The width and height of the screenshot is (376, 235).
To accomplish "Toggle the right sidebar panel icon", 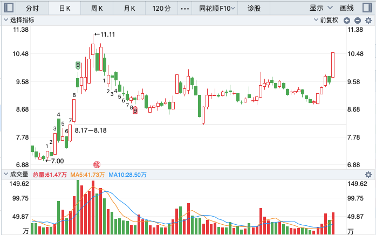I will (367, 8).
